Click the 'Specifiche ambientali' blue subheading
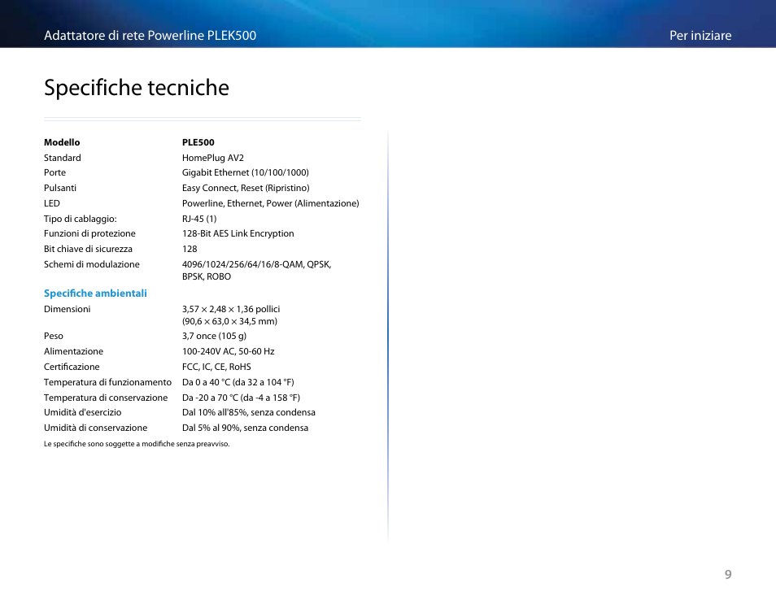This screenshot has height=600, width=776. click(95, 293)
